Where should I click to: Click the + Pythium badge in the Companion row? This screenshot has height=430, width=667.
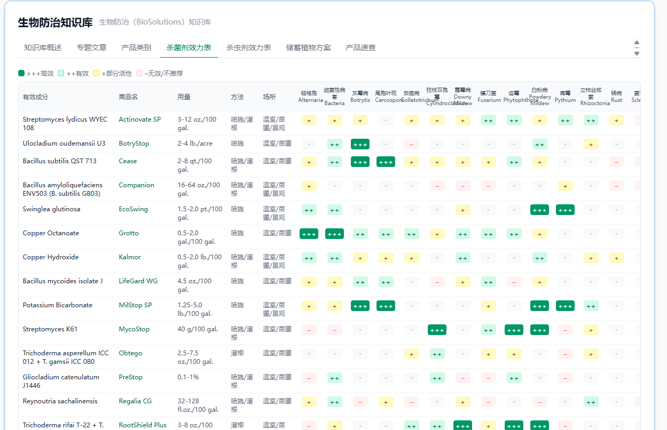[565, 186]
